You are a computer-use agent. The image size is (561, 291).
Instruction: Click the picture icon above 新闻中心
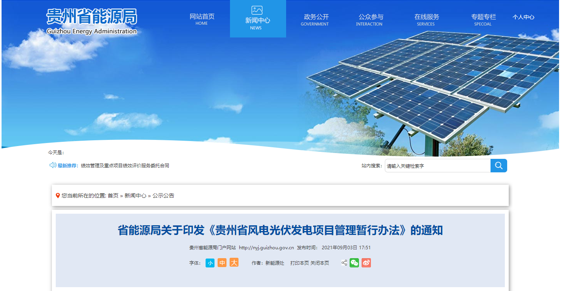[x=257, y=10]
